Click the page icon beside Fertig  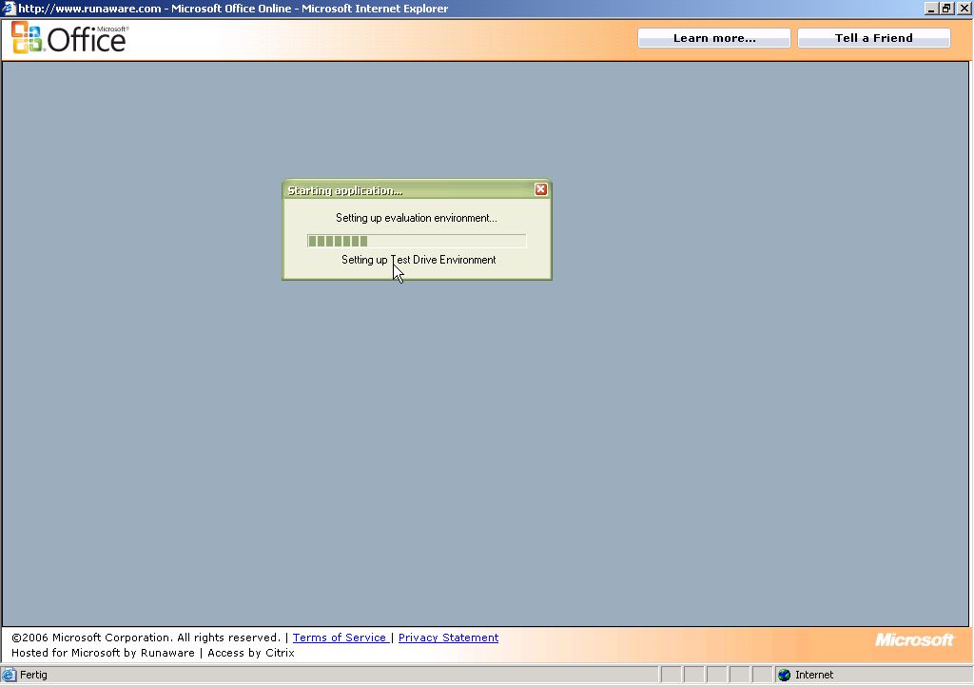(x=9, y=675)
